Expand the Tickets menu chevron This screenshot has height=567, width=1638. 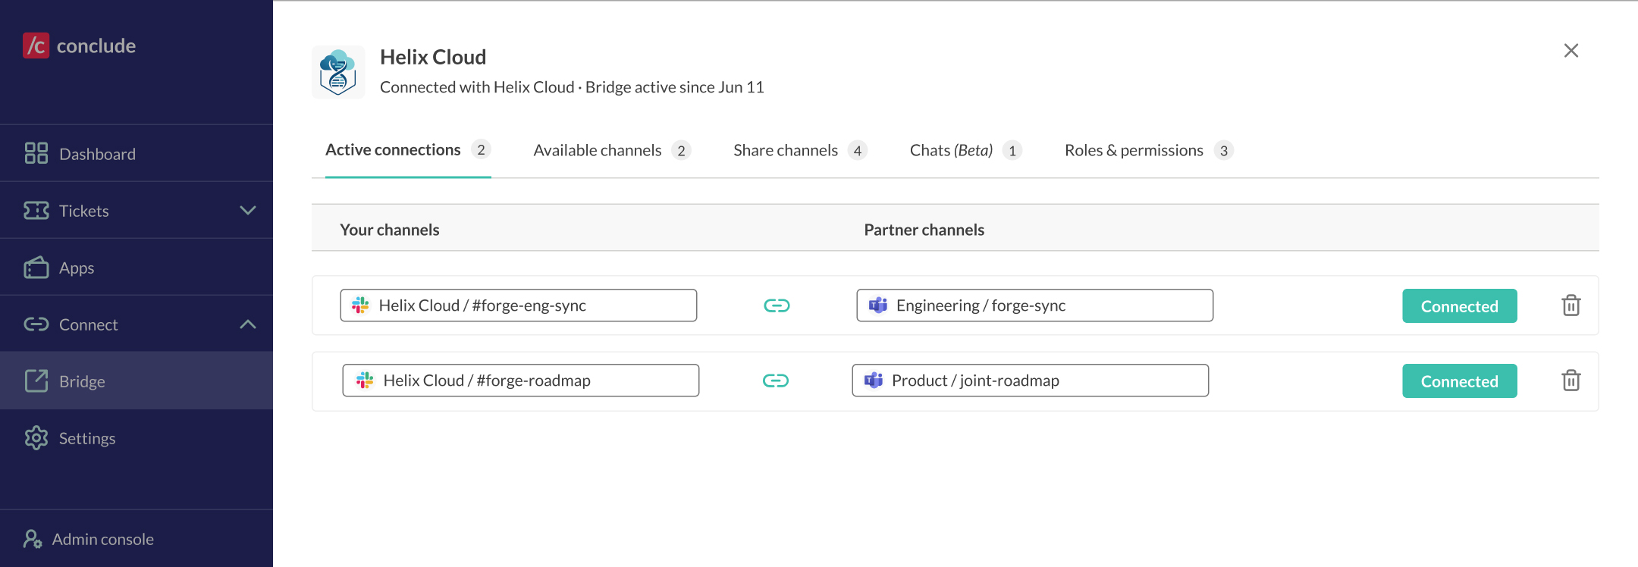(248, 210)
